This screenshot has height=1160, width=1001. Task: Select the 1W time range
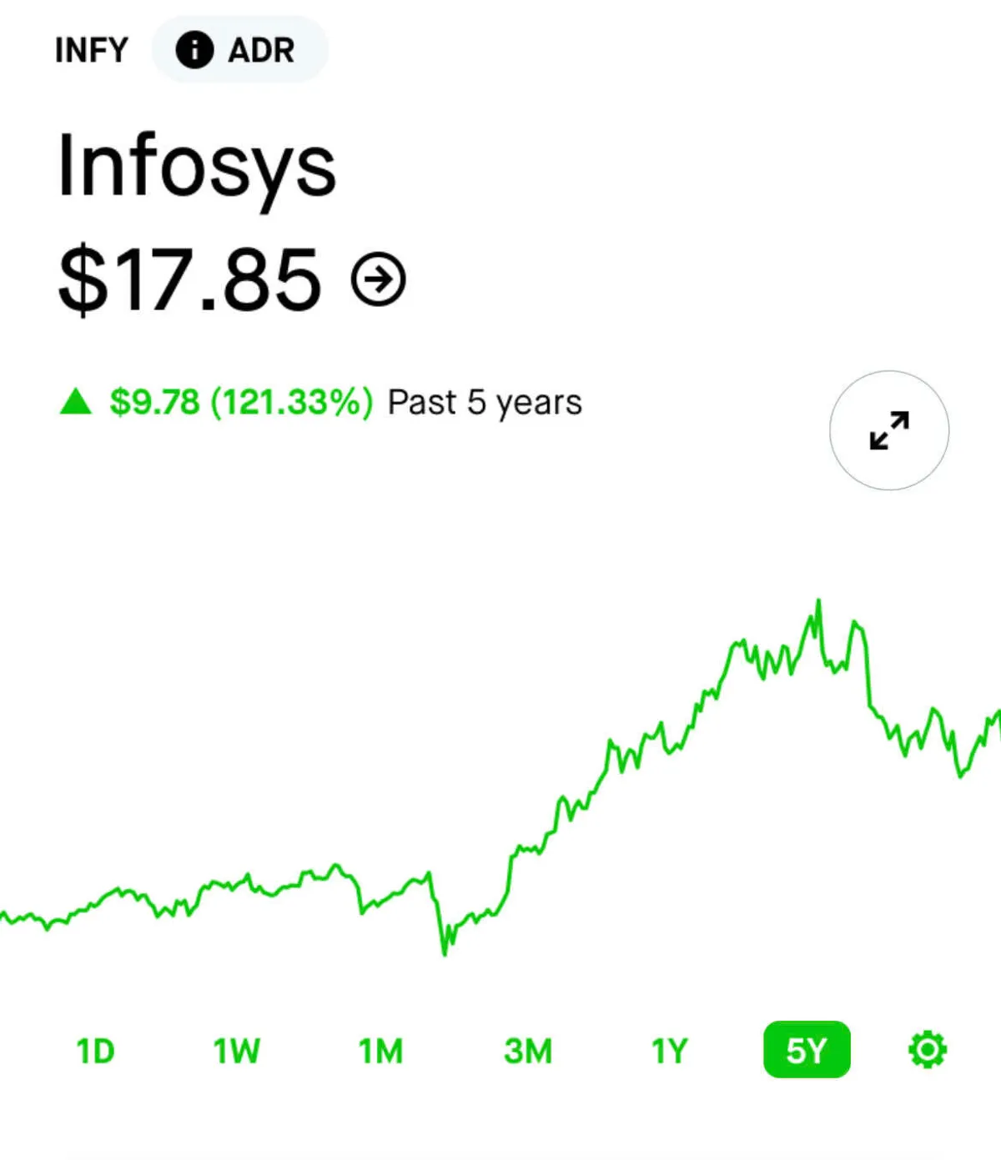click(x=237, y=1051)
